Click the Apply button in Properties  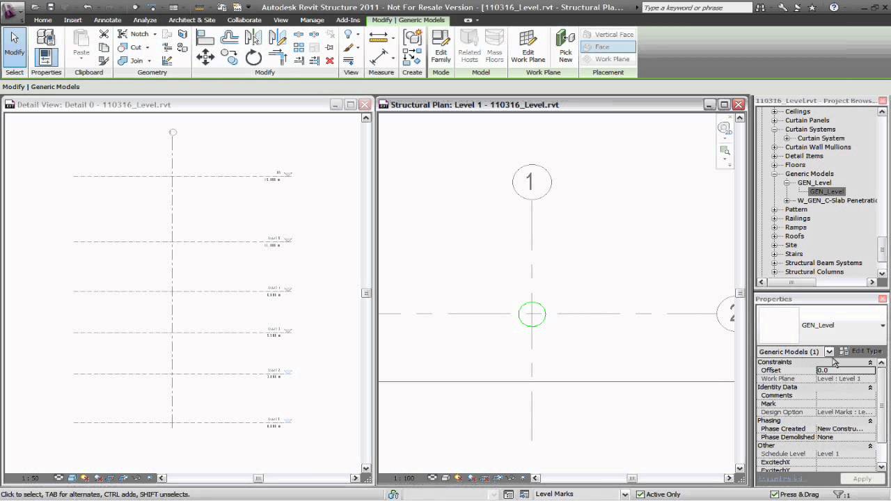coord(862,479)
